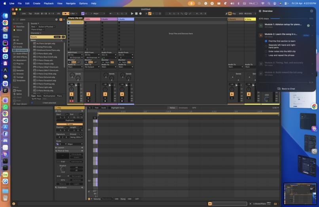
Task: Adjust the Stretch knob in Pitch & Time
Action: click(63, 169)
